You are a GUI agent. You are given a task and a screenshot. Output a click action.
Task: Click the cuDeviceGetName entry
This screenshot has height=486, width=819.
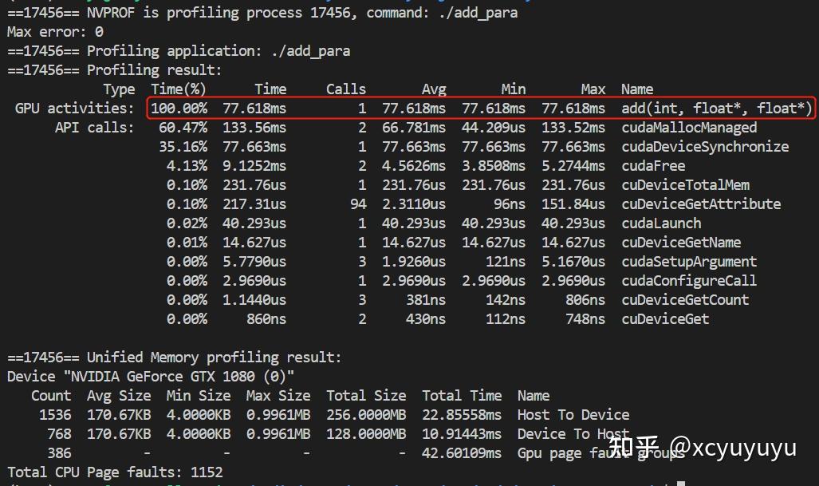(681, 243)
